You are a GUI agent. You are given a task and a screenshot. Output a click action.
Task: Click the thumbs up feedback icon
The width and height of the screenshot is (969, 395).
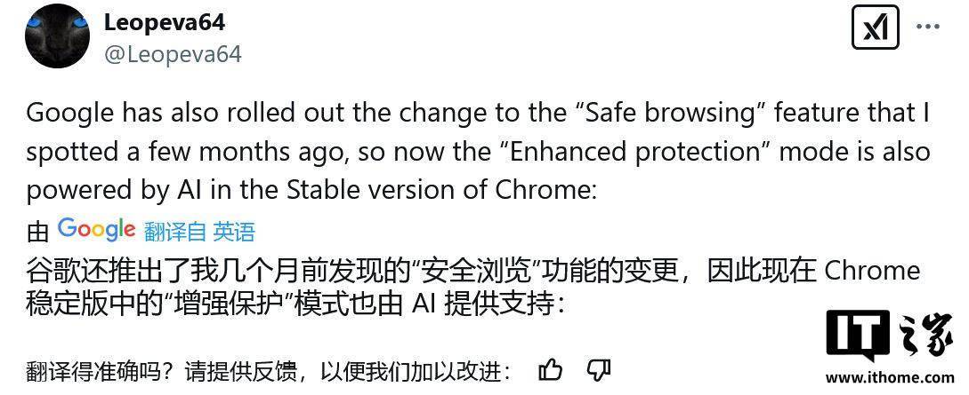(x=551, y=369)
